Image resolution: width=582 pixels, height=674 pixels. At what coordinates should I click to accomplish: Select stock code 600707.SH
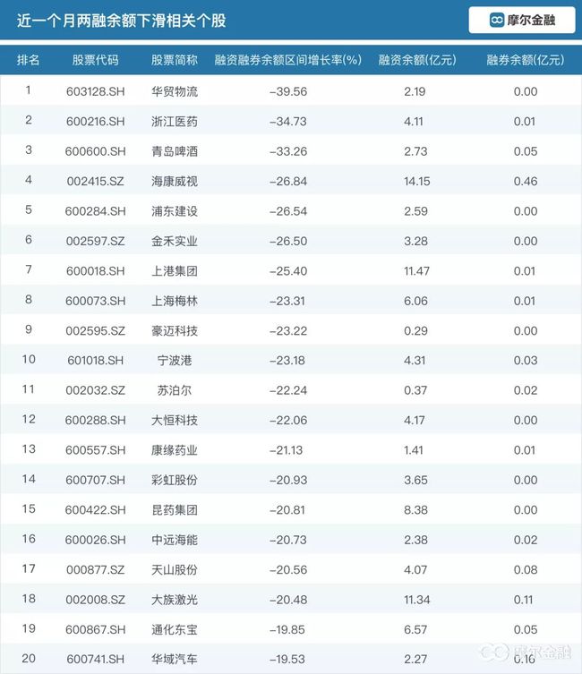96,480
